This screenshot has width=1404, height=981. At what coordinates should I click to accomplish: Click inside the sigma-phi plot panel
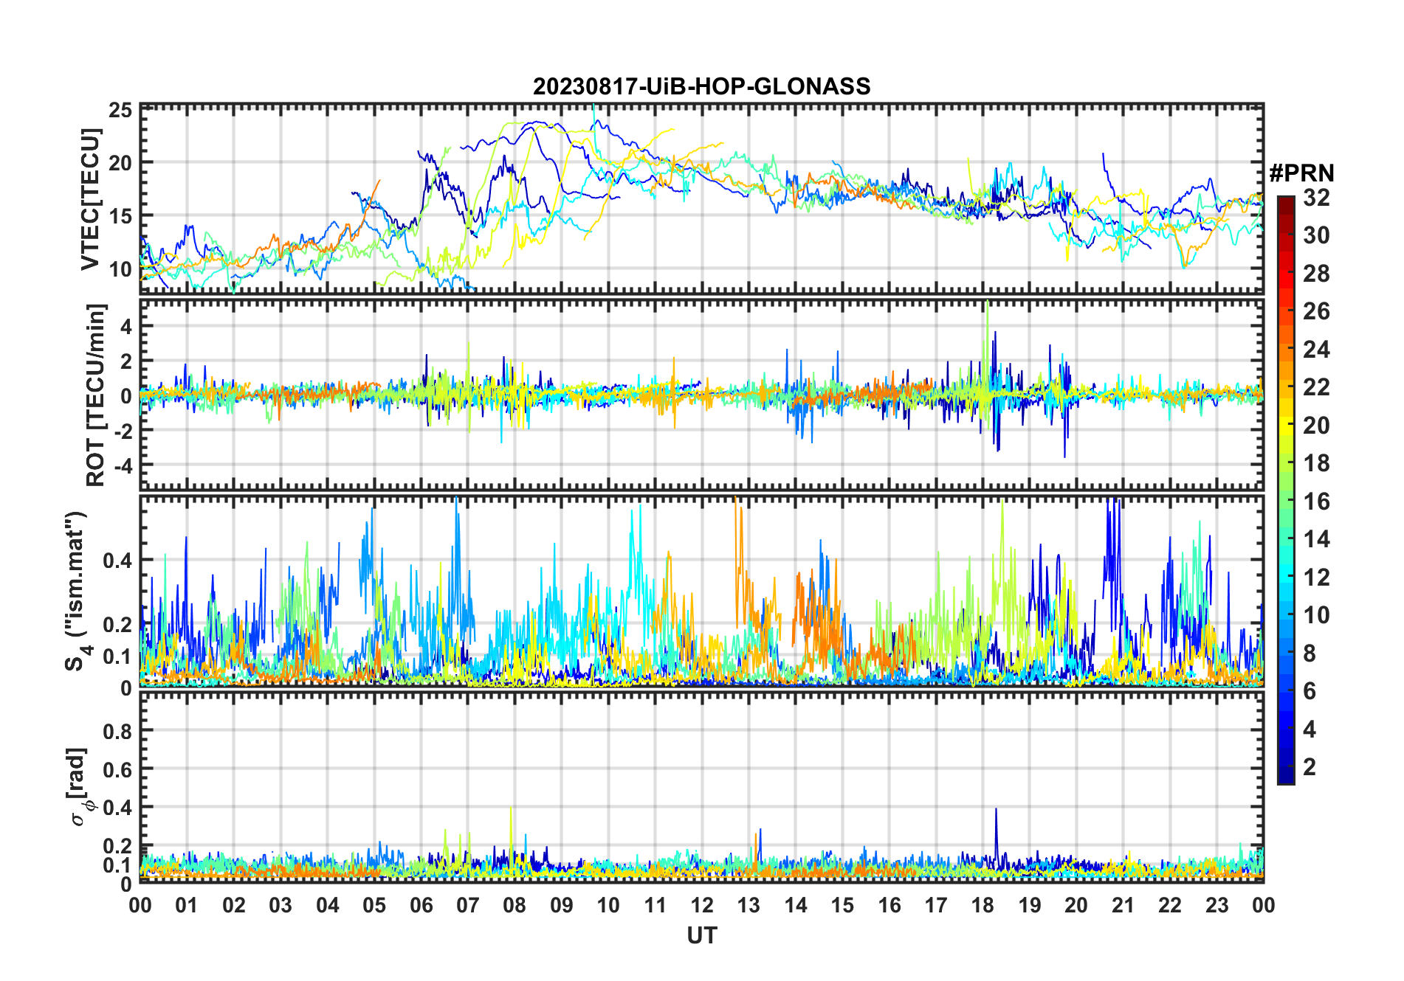(x=702, y=787)
